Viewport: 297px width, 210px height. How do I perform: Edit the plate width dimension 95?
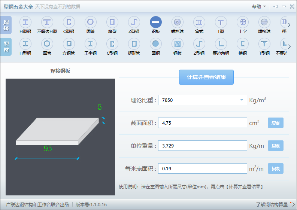(48, 149)
